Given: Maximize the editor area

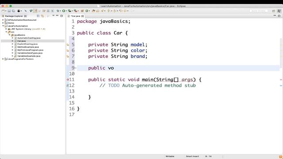Looking at the screenshot, I should click(279, 16).
